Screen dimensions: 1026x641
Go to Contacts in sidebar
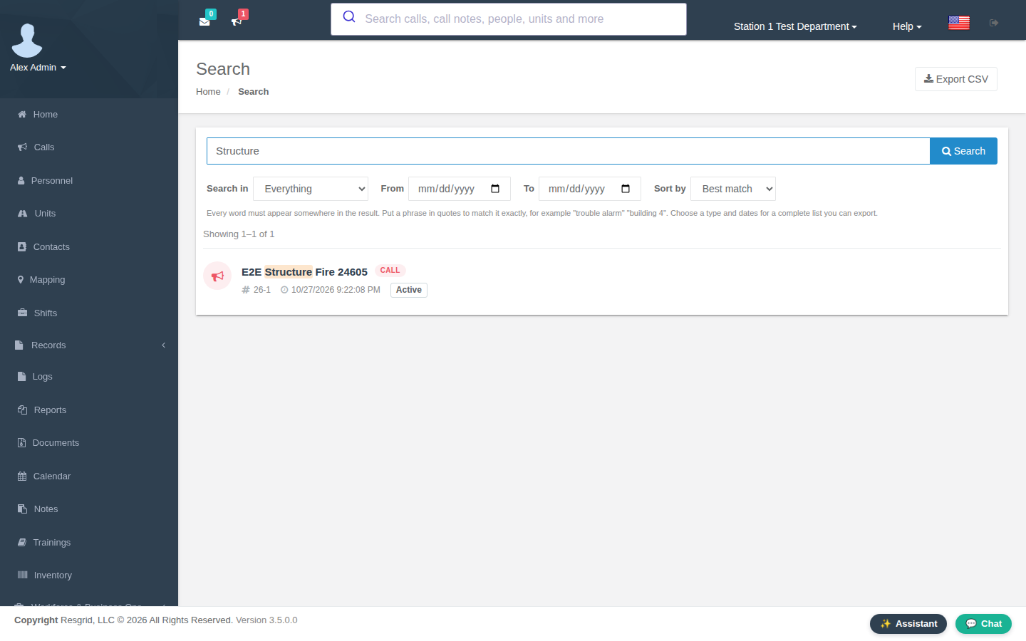tap(89, 246)
